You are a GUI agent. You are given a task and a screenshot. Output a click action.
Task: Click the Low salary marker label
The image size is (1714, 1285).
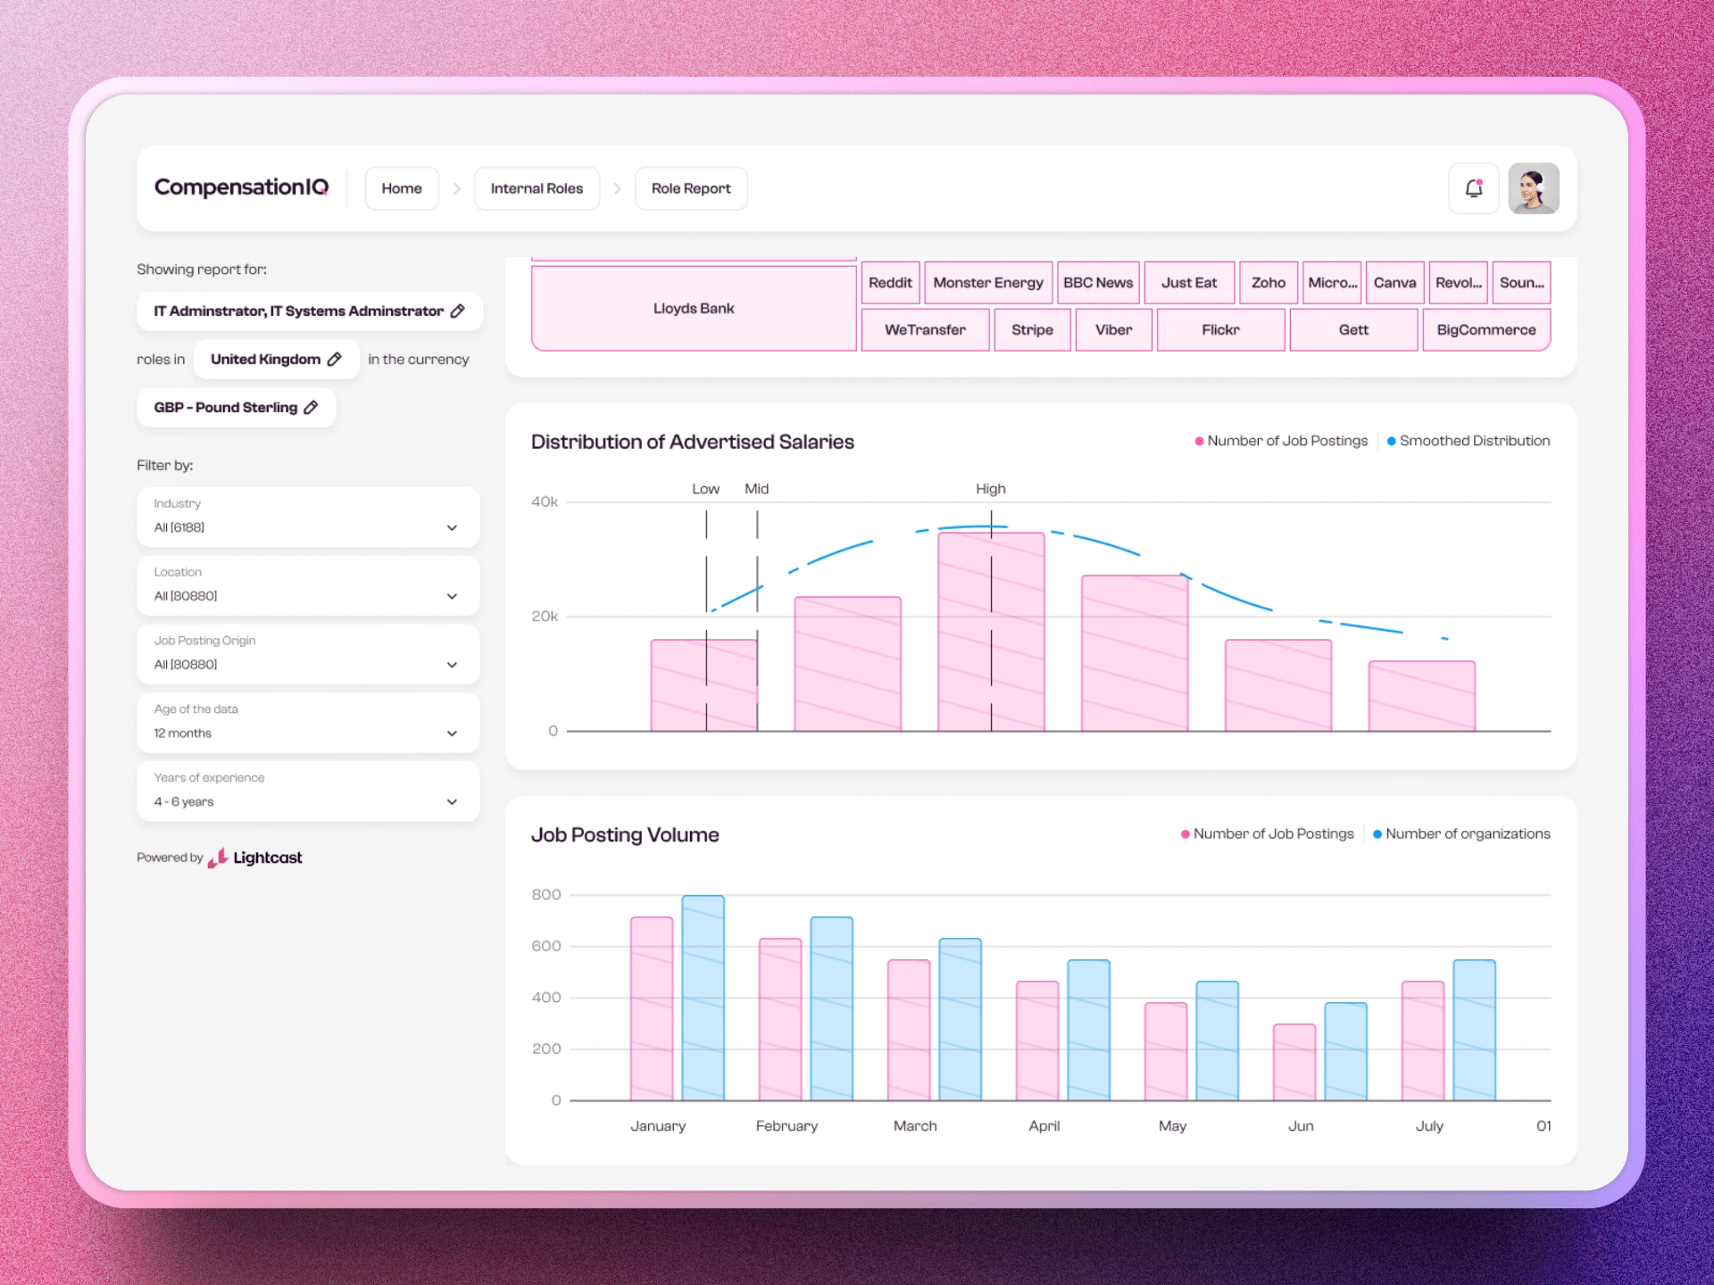[x=705, y=489]
